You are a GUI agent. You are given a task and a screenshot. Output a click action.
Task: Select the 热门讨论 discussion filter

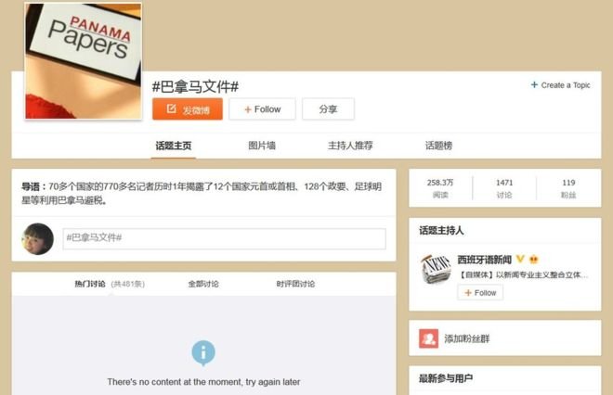[90, 284]
